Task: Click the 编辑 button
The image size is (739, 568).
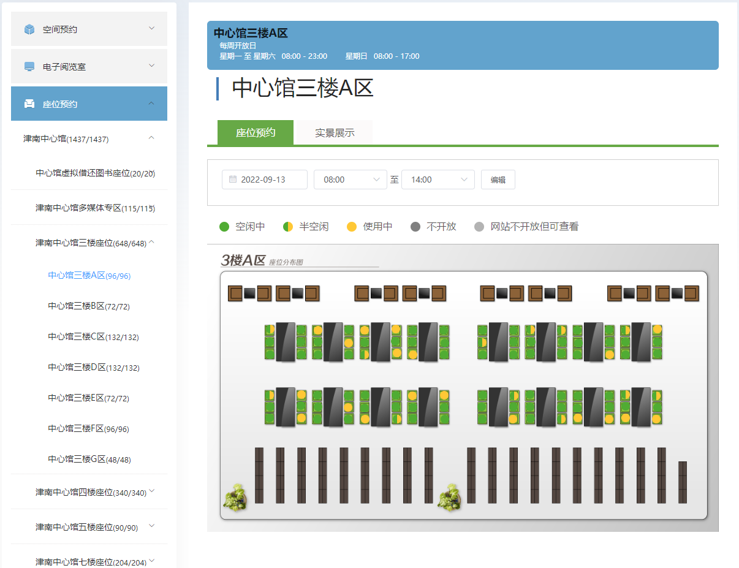Action: 498,180
